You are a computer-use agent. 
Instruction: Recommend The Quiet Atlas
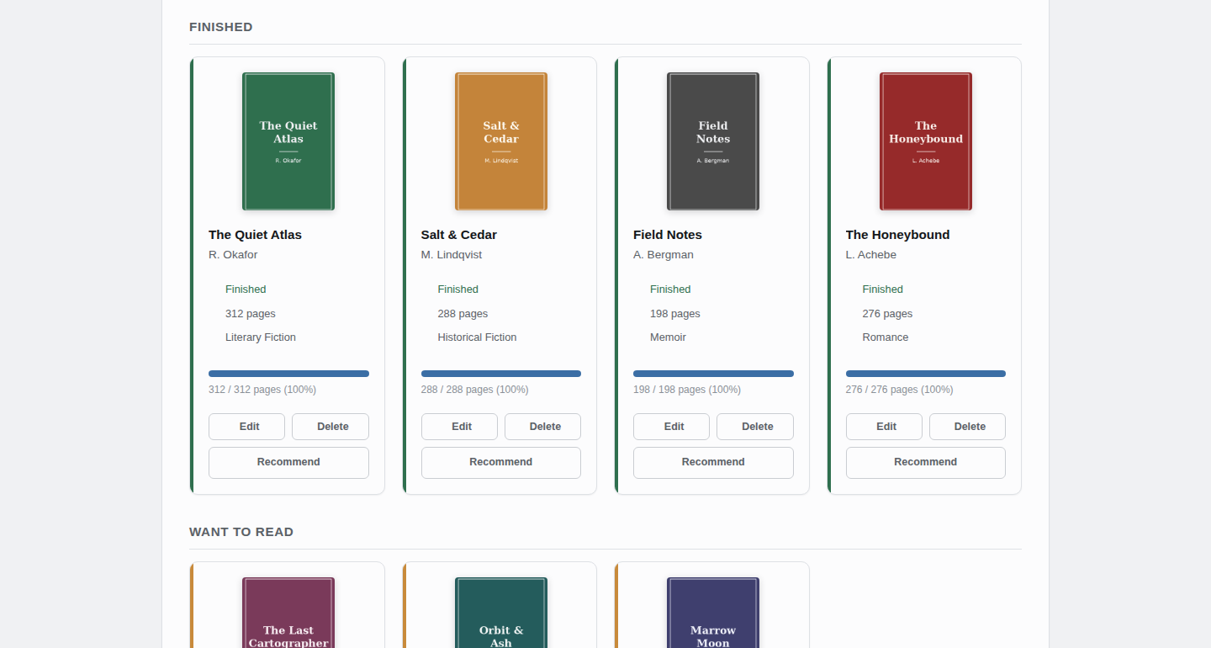288,463
